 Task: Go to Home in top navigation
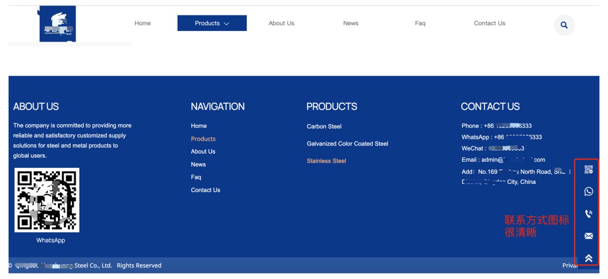click(x=142, y=23)
